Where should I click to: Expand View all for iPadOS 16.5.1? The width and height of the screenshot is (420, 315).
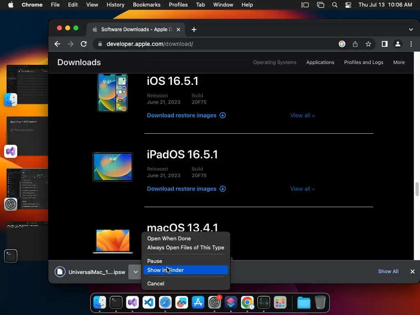pyautogui.click(x=303, y=189)
